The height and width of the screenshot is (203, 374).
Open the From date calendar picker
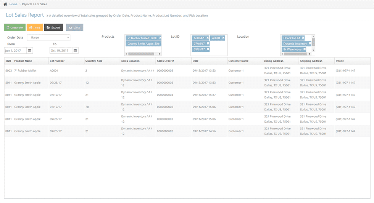(30, 50)
